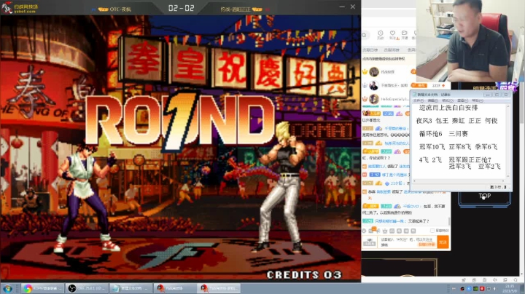Open the second-ranked user's avatar

click(374, 86)
